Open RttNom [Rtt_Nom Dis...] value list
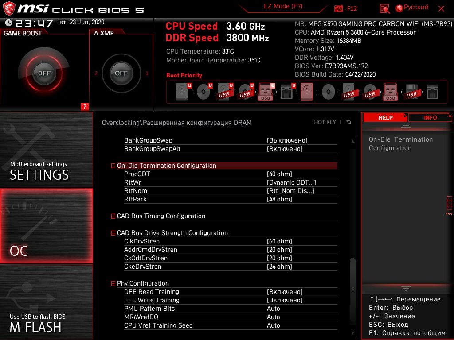 click(290, 191)
